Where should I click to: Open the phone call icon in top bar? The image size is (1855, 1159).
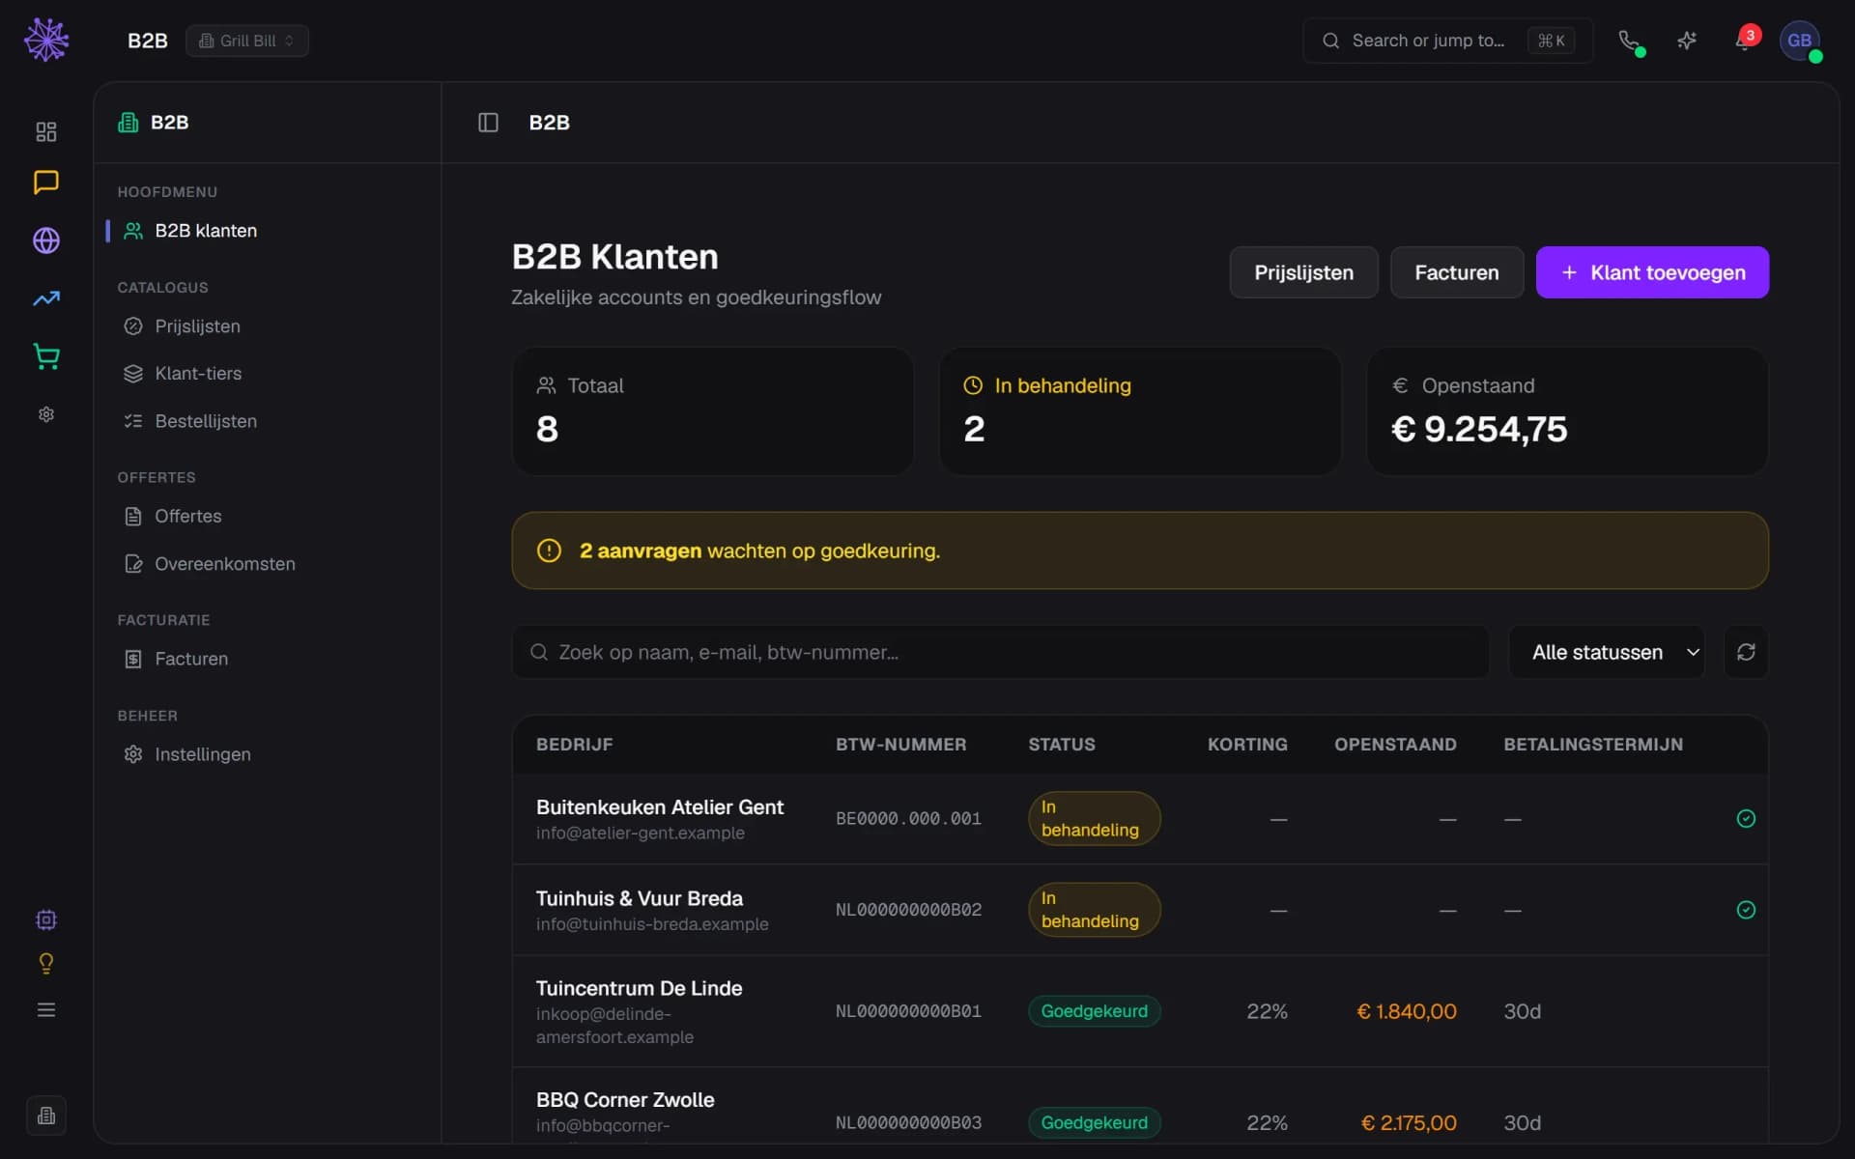(x=1629, y=41)
